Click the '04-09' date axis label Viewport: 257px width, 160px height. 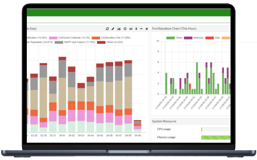tap(138, 135)
